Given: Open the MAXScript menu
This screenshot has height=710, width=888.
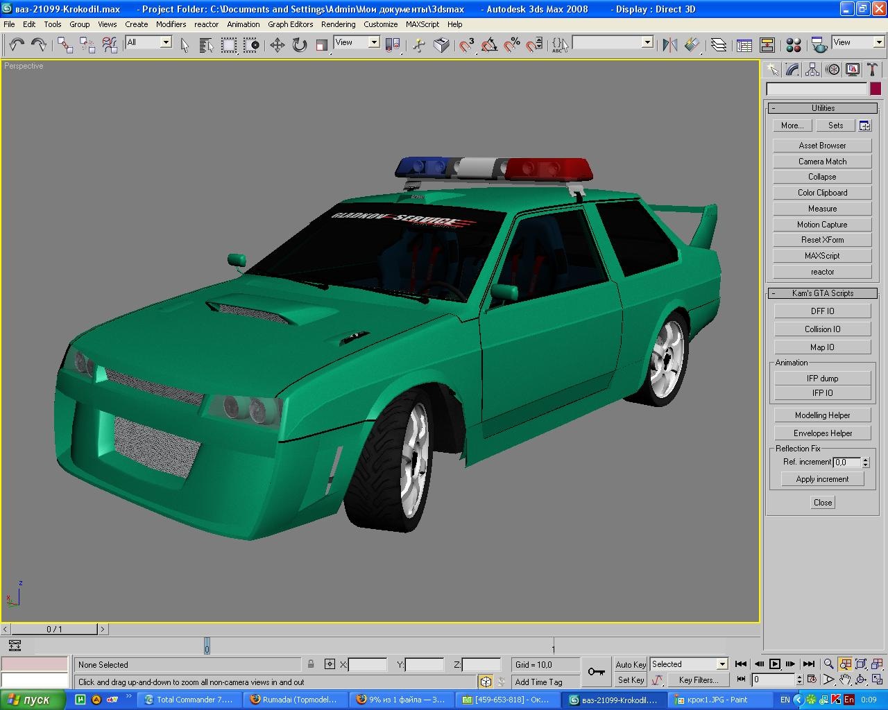Looking at the screenshot, I should 422,24.
